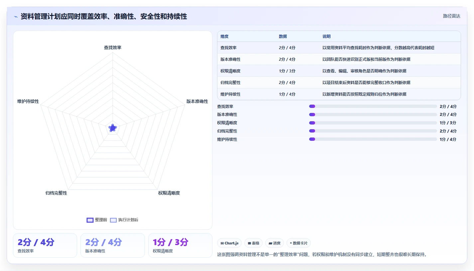Screen dimensions: 474x271
Task: Click the description starting 以团队能否快速识别正式版
Action: click(366, 59)
